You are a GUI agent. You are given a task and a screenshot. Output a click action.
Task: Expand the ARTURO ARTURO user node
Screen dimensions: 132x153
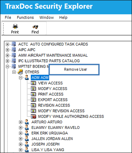[x=21, y=122]
